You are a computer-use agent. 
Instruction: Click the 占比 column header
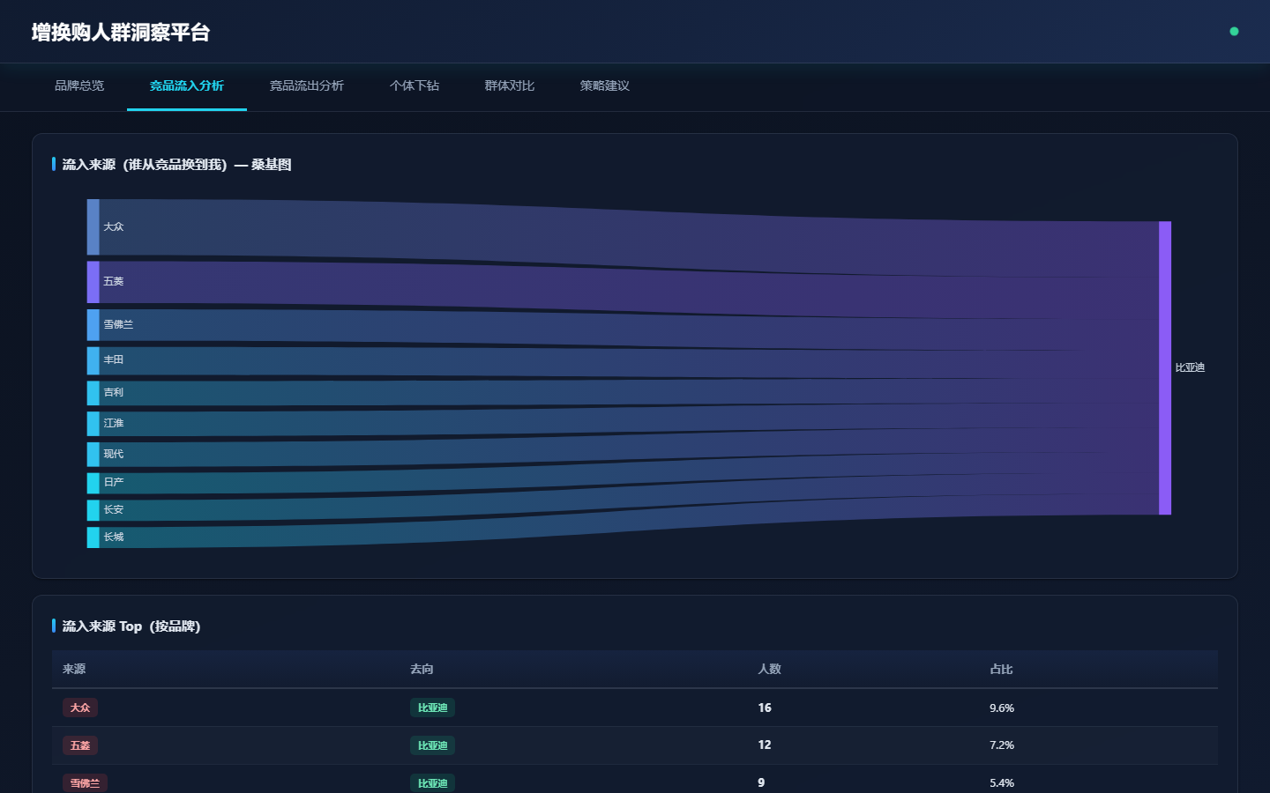pyautogui.click(x=1001, y=669)
